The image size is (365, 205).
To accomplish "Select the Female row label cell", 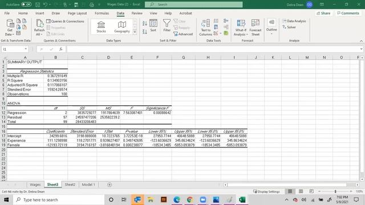I will 25,145.
